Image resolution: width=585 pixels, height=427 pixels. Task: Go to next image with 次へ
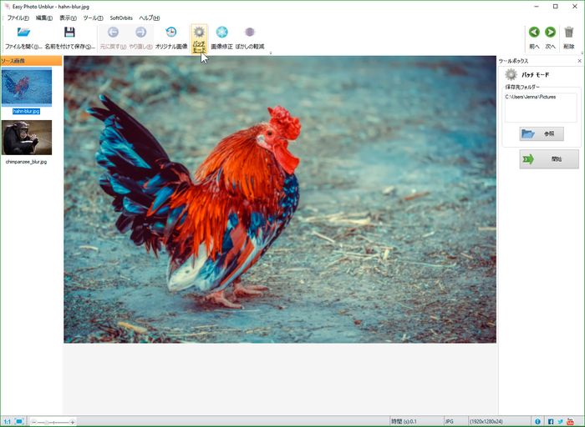pos(551,33)
